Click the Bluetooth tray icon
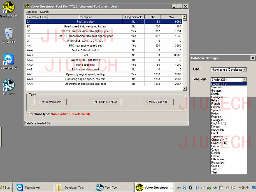The width and height of the screenshot is (256, 192). pyautogui.click(x=190, y=188)
